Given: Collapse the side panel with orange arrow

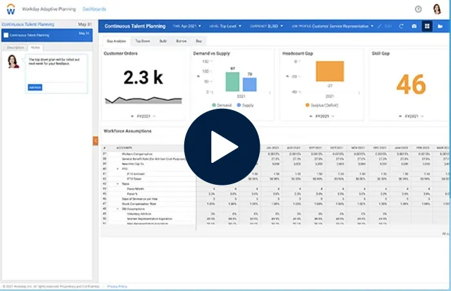Looking at the screenshot, I should [95, 140].
